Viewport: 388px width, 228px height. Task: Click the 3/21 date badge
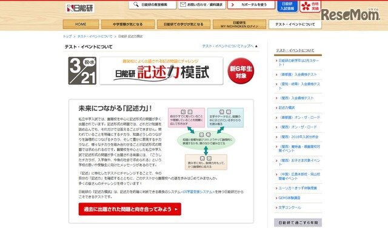[x=82, y=70]
